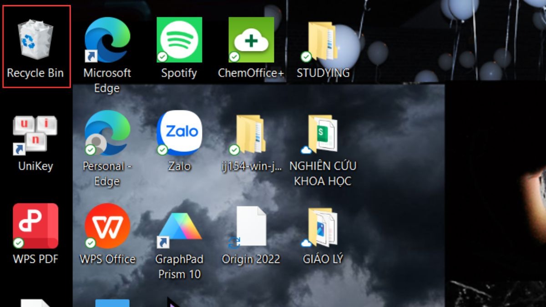Click the "WPS PDF" label text
Screen dimensions: 546x307
click(35, 260)
